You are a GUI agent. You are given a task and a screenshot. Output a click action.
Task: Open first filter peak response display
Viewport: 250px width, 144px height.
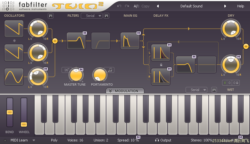click(x=76, y=41)
